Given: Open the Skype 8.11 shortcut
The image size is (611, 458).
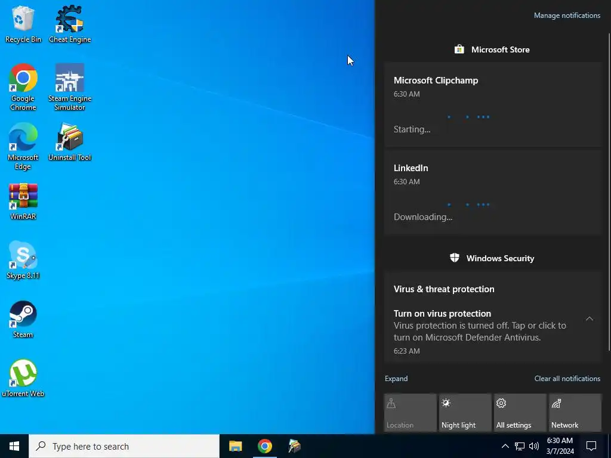Looking at the screenshot, I should coord(23,261).
